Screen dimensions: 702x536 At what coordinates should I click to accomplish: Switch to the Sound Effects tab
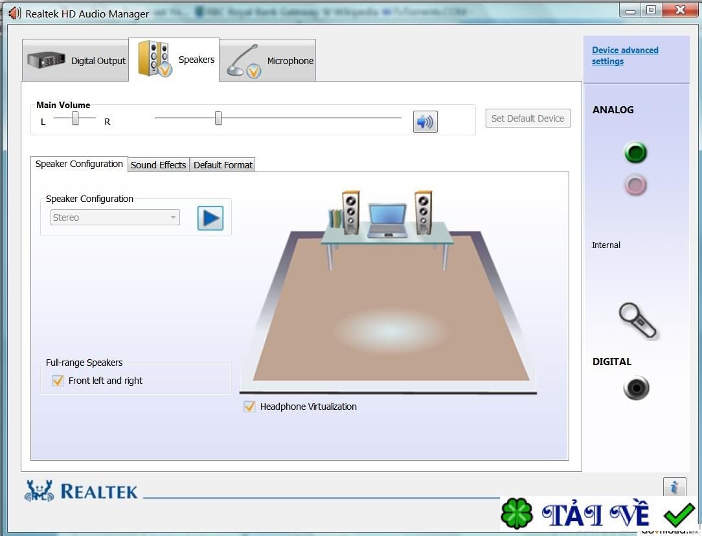click(158, 164)
